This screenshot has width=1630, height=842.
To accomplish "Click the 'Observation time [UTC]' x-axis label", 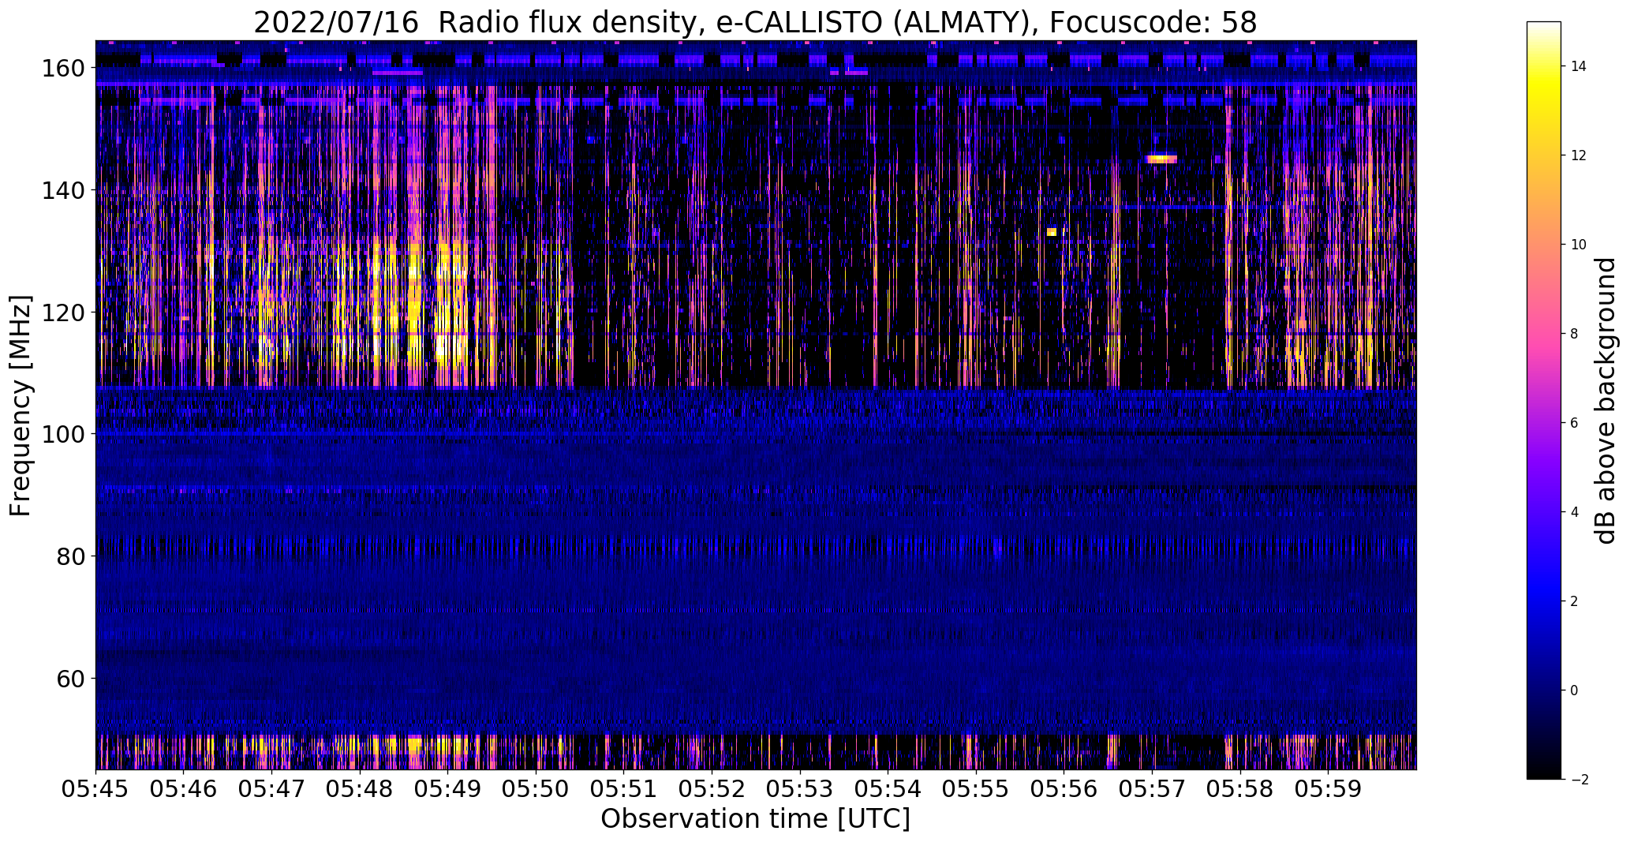I will (755, 818).
